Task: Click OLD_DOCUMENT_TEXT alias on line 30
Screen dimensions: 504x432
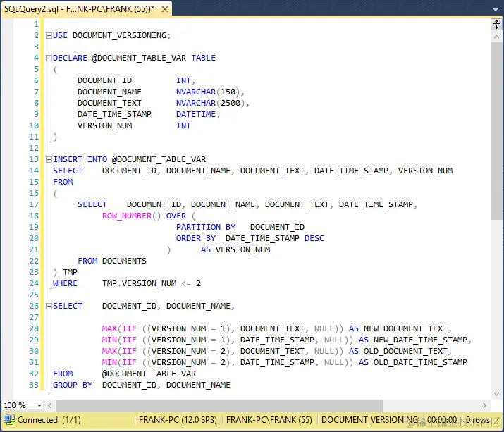Action: coord(405,351)
